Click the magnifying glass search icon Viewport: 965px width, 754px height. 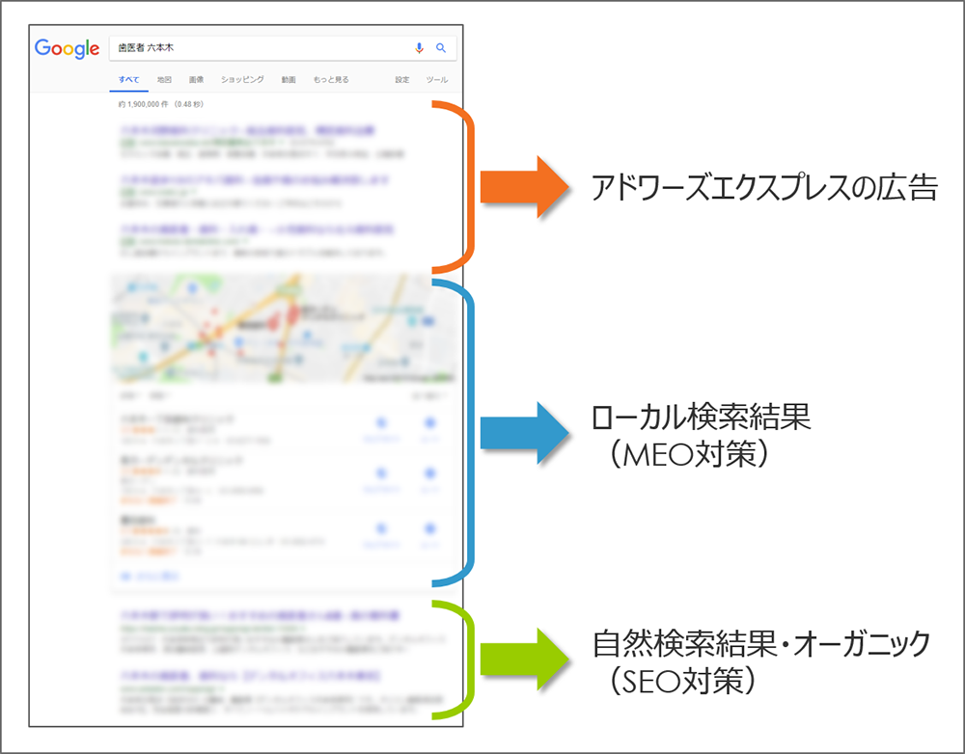click(441, 48)
